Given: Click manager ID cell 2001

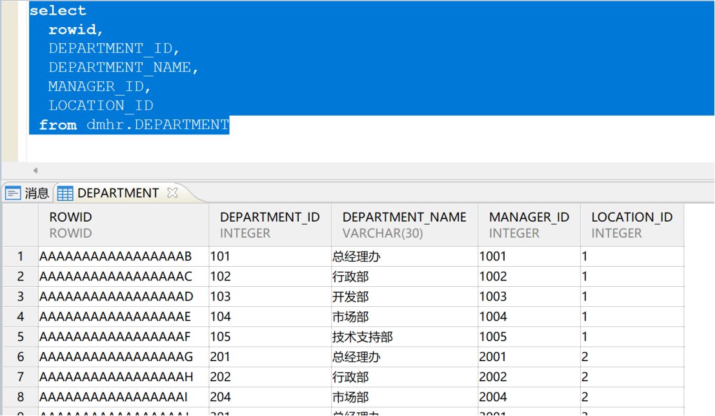Looking at the screenshot, I should tap(529, 357).
